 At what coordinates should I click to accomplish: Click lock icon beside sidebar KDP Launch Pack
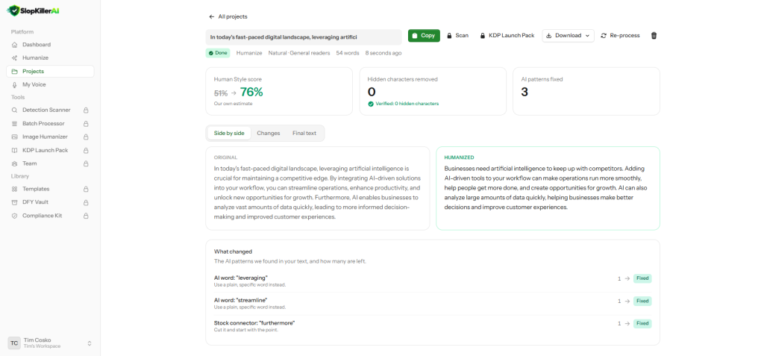coord(86,150)
